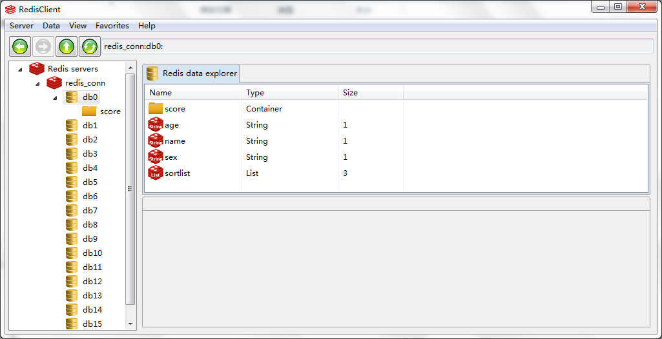Click the tree pane vertical scrollbar thumb
Image resolution: width=662 pixels, height=339 pixels.
click(x=130, y=189)
